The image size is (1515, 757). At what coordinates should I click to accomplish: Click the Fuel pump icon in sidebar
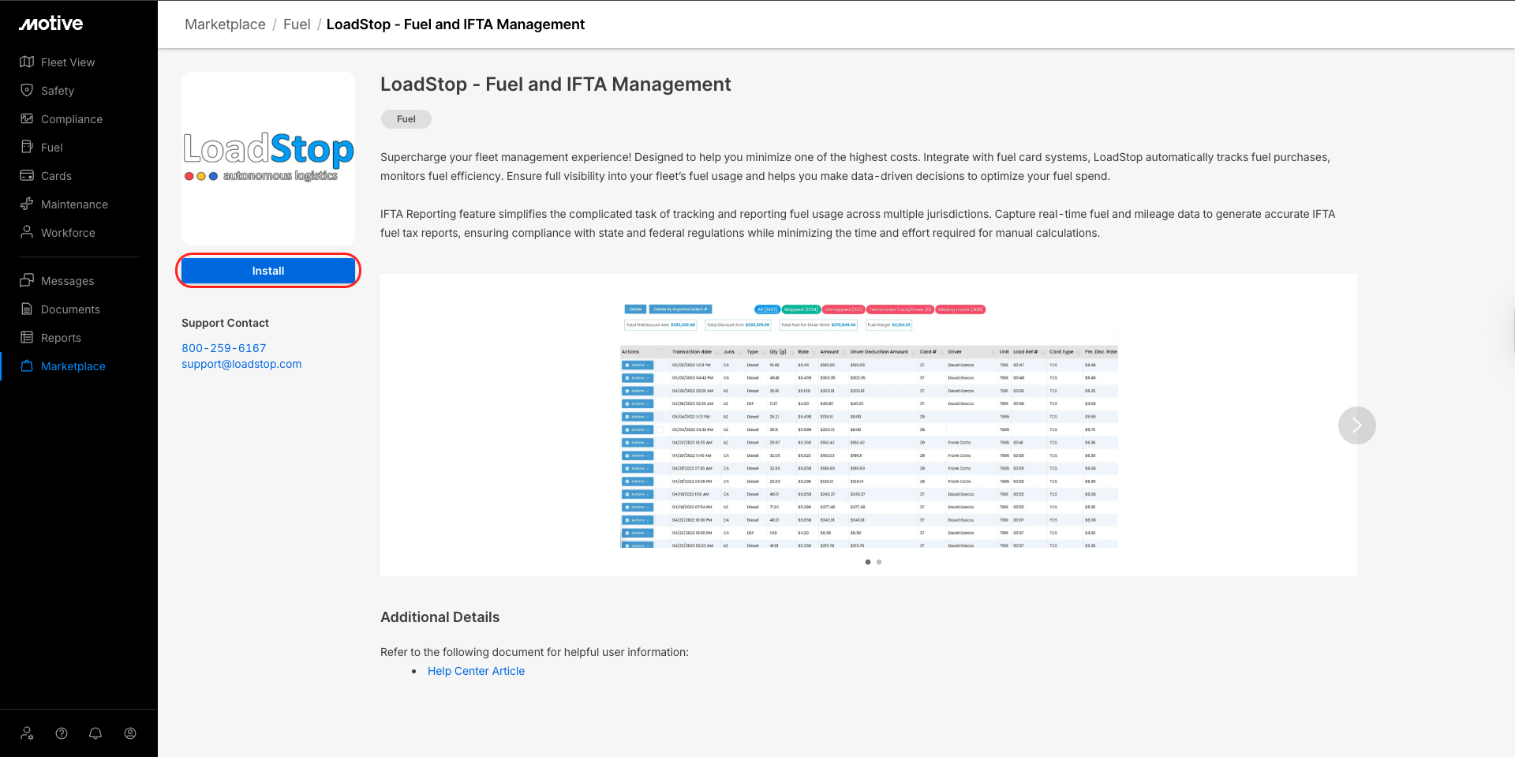[x=27, y=148]
